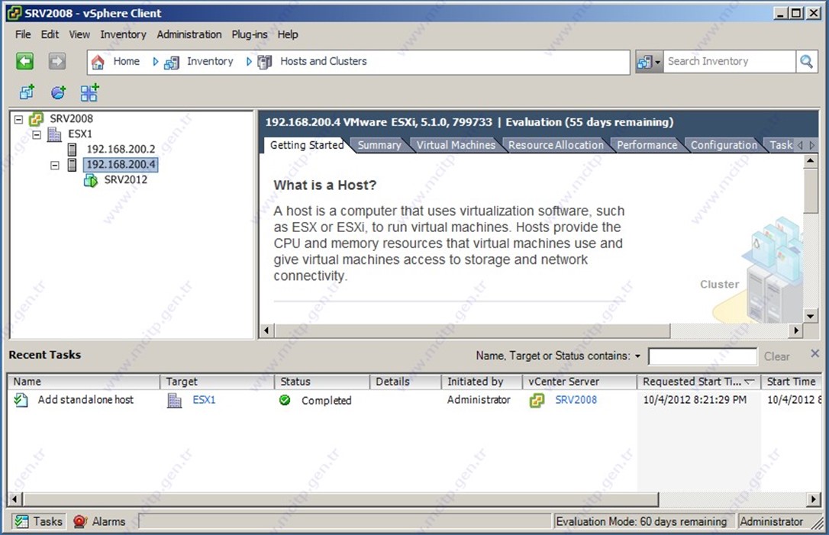Open the Inventory menu
The width and height of the screenshot is (829, 535).
click(x=123, y=34)
